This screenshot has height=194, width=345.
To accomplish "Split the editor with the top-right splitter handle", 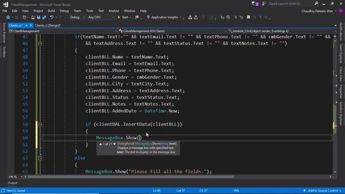I will click(x=335, y=37).
